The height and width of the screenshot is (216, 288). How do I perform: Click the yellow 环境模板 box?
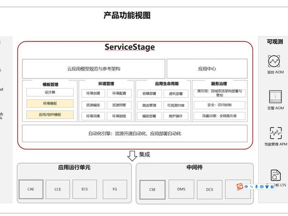tap(50, 103)
